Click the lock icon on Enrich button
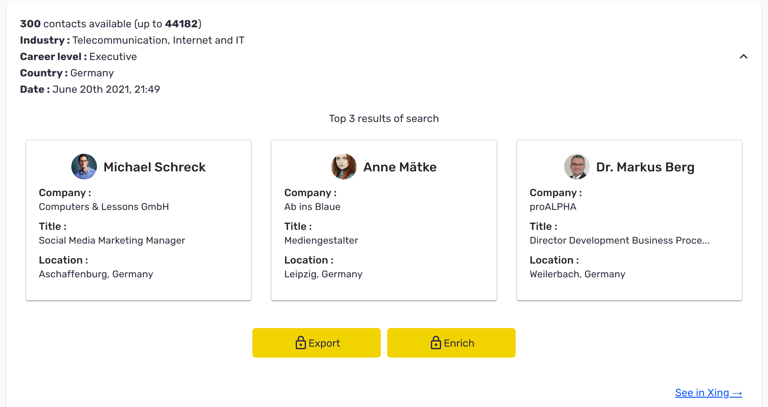The image size is (768, 407). pyautogui.click(x=436, y=343)
